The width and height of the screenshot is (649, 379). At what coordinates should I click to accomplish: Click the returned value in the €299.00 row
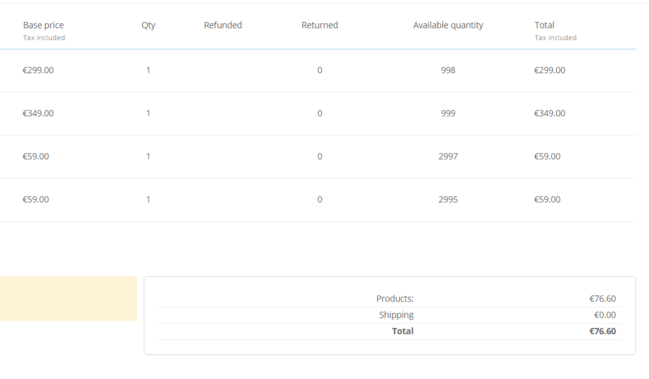[320, 71]
